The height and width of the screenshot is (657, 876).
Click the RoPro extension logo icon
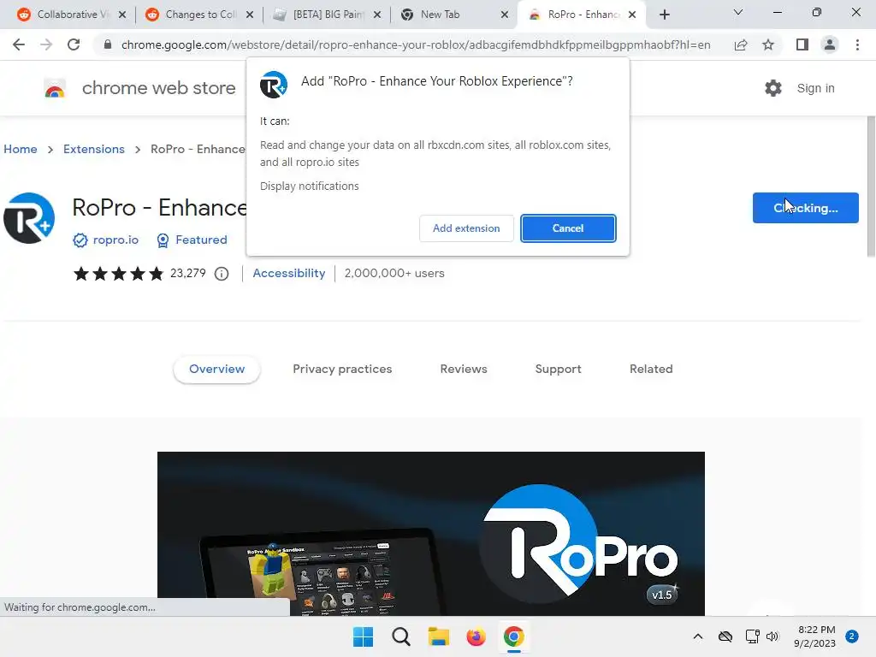(x=29, y=218)
